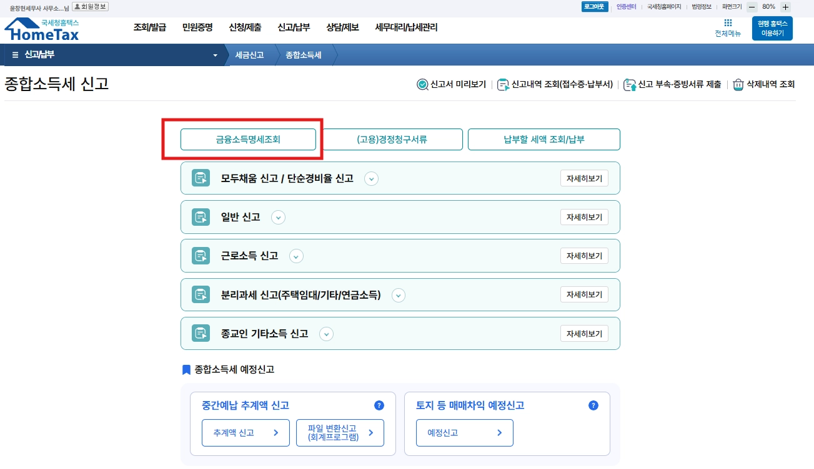The image size is (814, 469).
Task: Click help icon for 중간예납 추계액 신고
Action: pyautogui.click(x=379, y=405)
